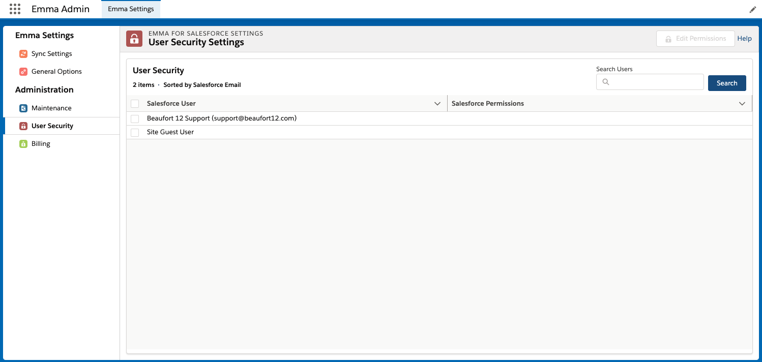Open the Help link
The image size is (762, 362).
click(744, 39)
